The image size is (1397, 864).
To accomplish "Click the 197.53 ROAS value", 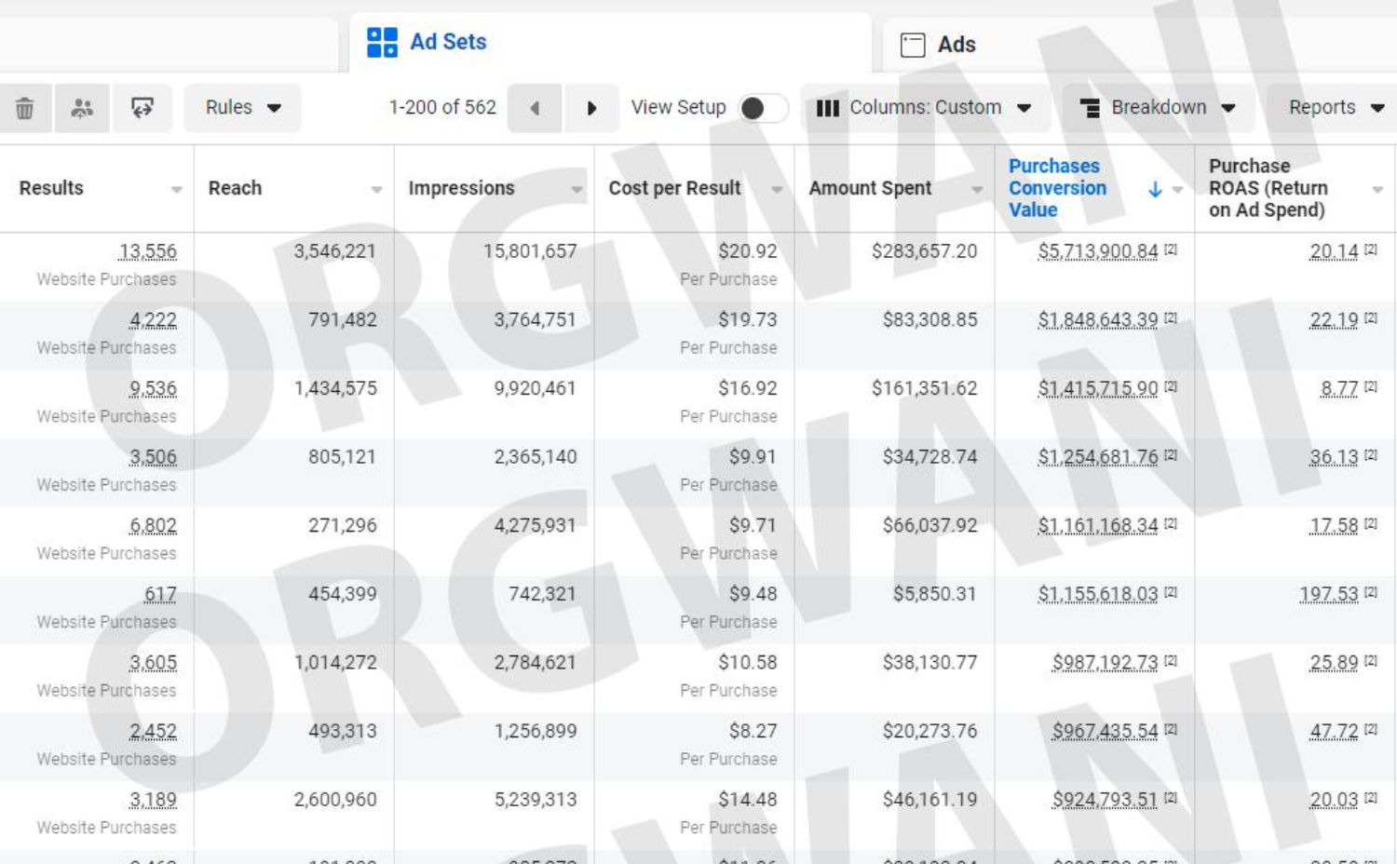I will [x=1329, y=594].
